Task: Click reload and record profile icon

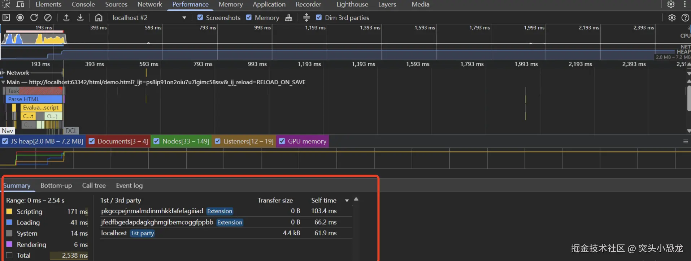Action: pos(34,17)
